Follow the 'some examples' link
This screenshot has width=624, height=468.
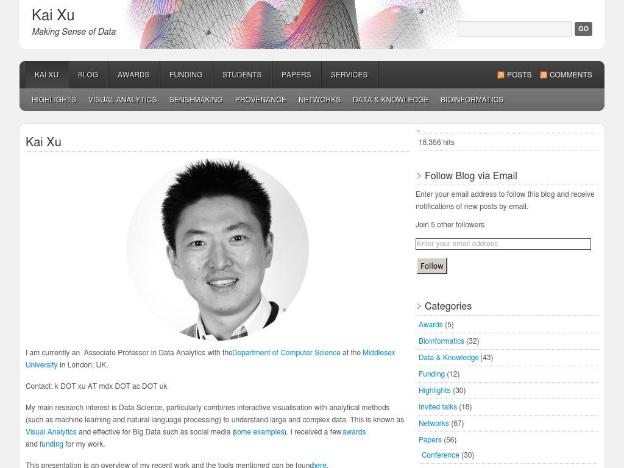tap(260, 432)
